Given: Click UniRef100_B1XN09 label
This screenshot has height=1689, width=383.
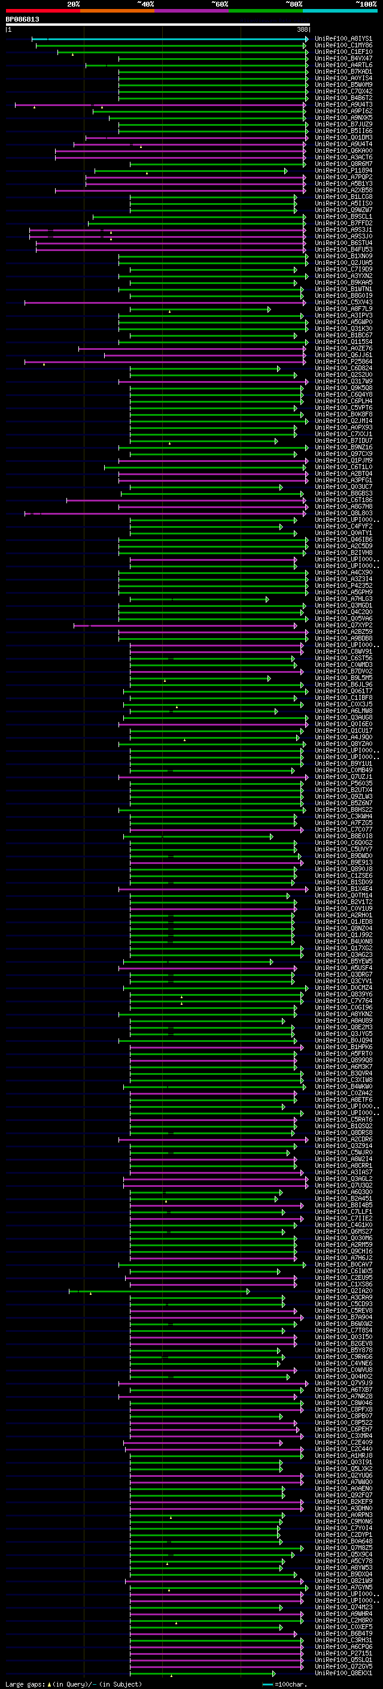Looking at the screenshot, I should pyautogui.click(x=343, y=256).
